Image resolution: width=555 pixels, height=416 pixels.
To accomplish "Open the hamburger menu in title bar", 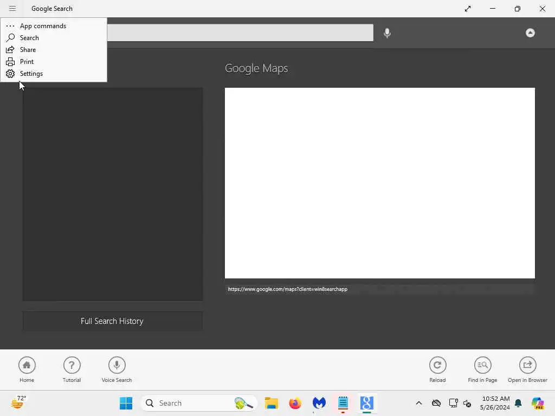I will [x=12, y=9].
